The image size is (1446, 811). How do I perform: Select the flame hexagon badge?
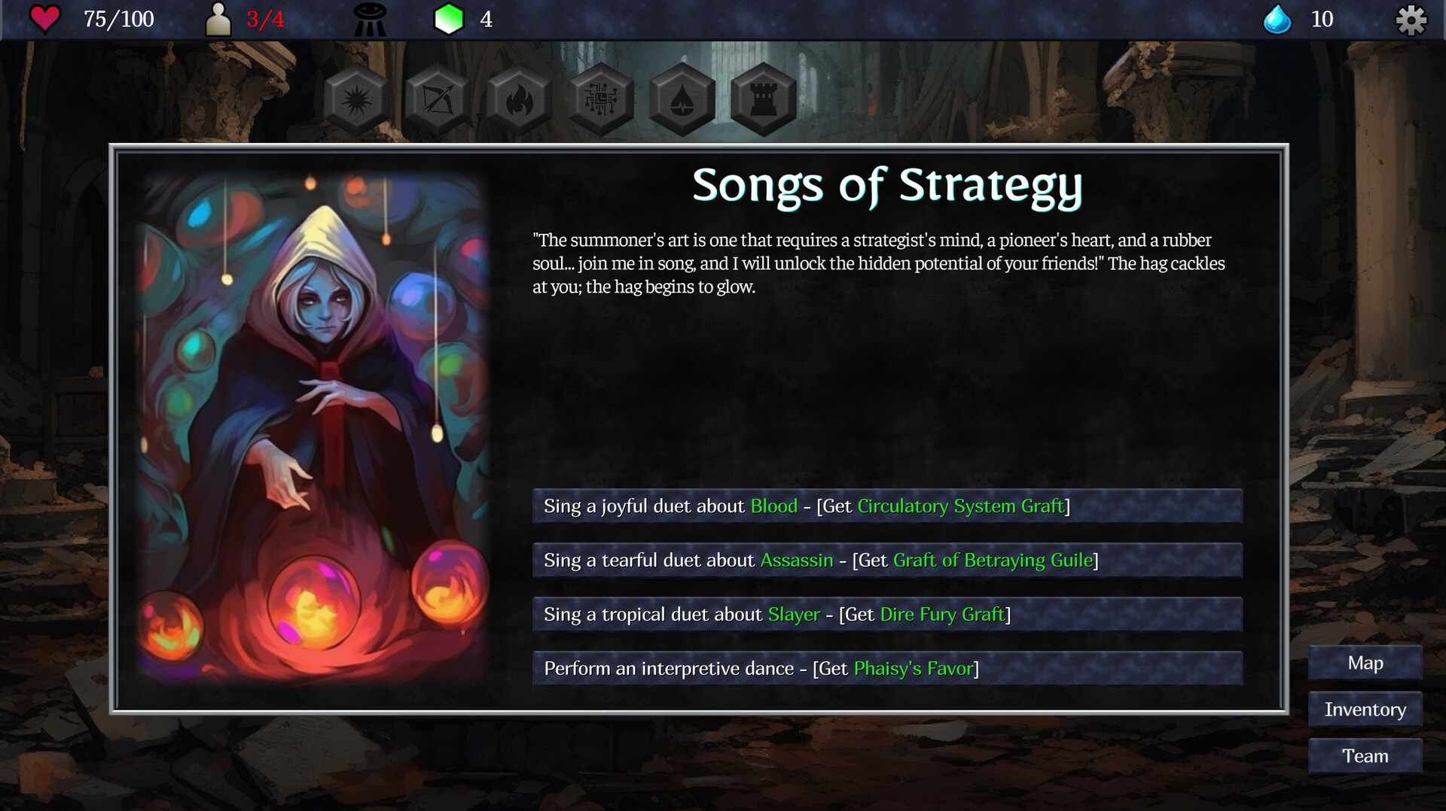coord(519,100)
